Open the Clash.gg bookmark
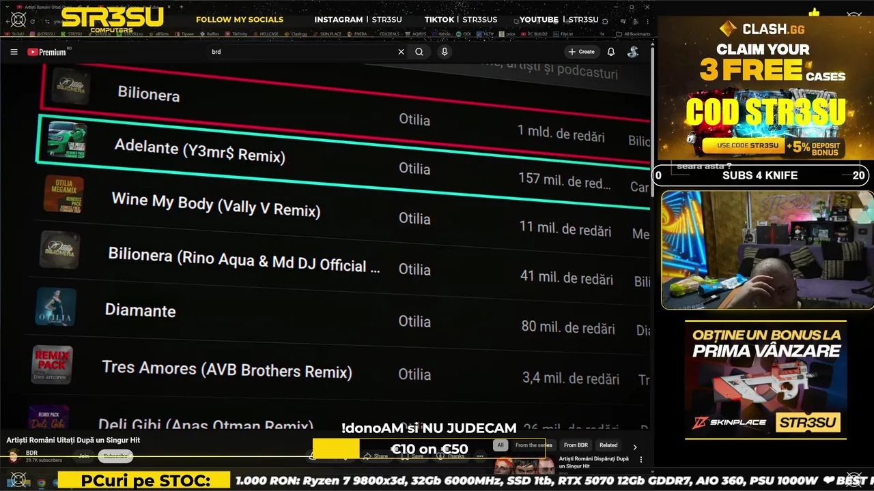Viewport: 874px width, 491px height. tap(296, 33)
